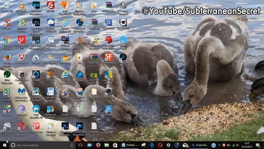The width and height of the screenshot is (264, 149).
Task: Open Opera from the taskbar
Action: coord(160,145)
